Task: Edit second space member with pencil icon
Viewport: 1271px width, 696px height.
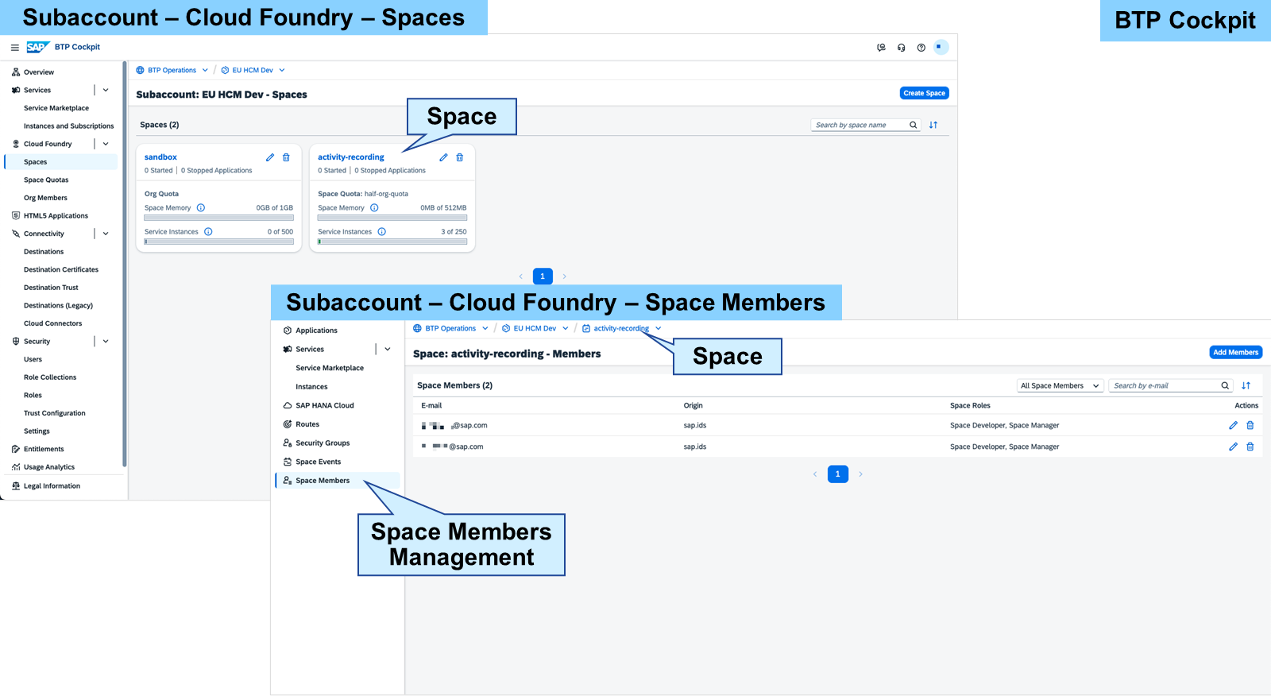Action: click(x=1233, y=447)
